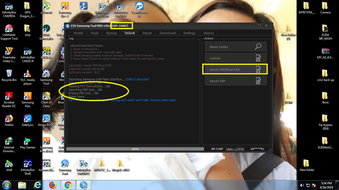The width and height of the screenshot is (339, 190).
Task: Open Acrobat Reader DC shortcut
Action: click(x=9, y=100)
